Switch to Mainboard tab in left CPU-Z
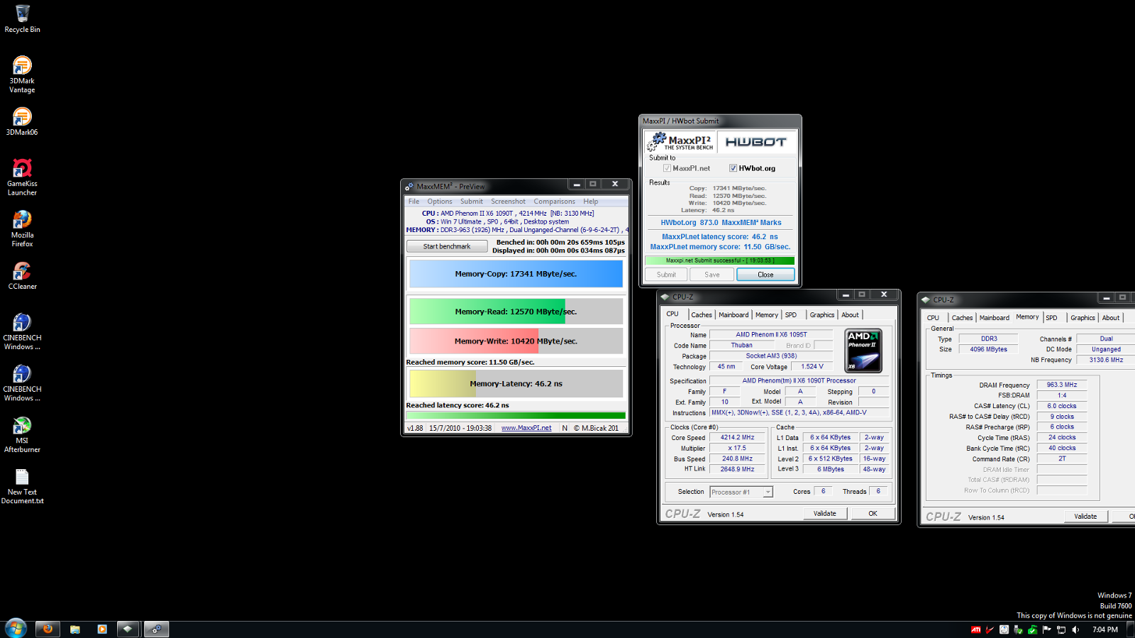Image resolution: width=1135 pixels, height=638 pixels. 733,315
